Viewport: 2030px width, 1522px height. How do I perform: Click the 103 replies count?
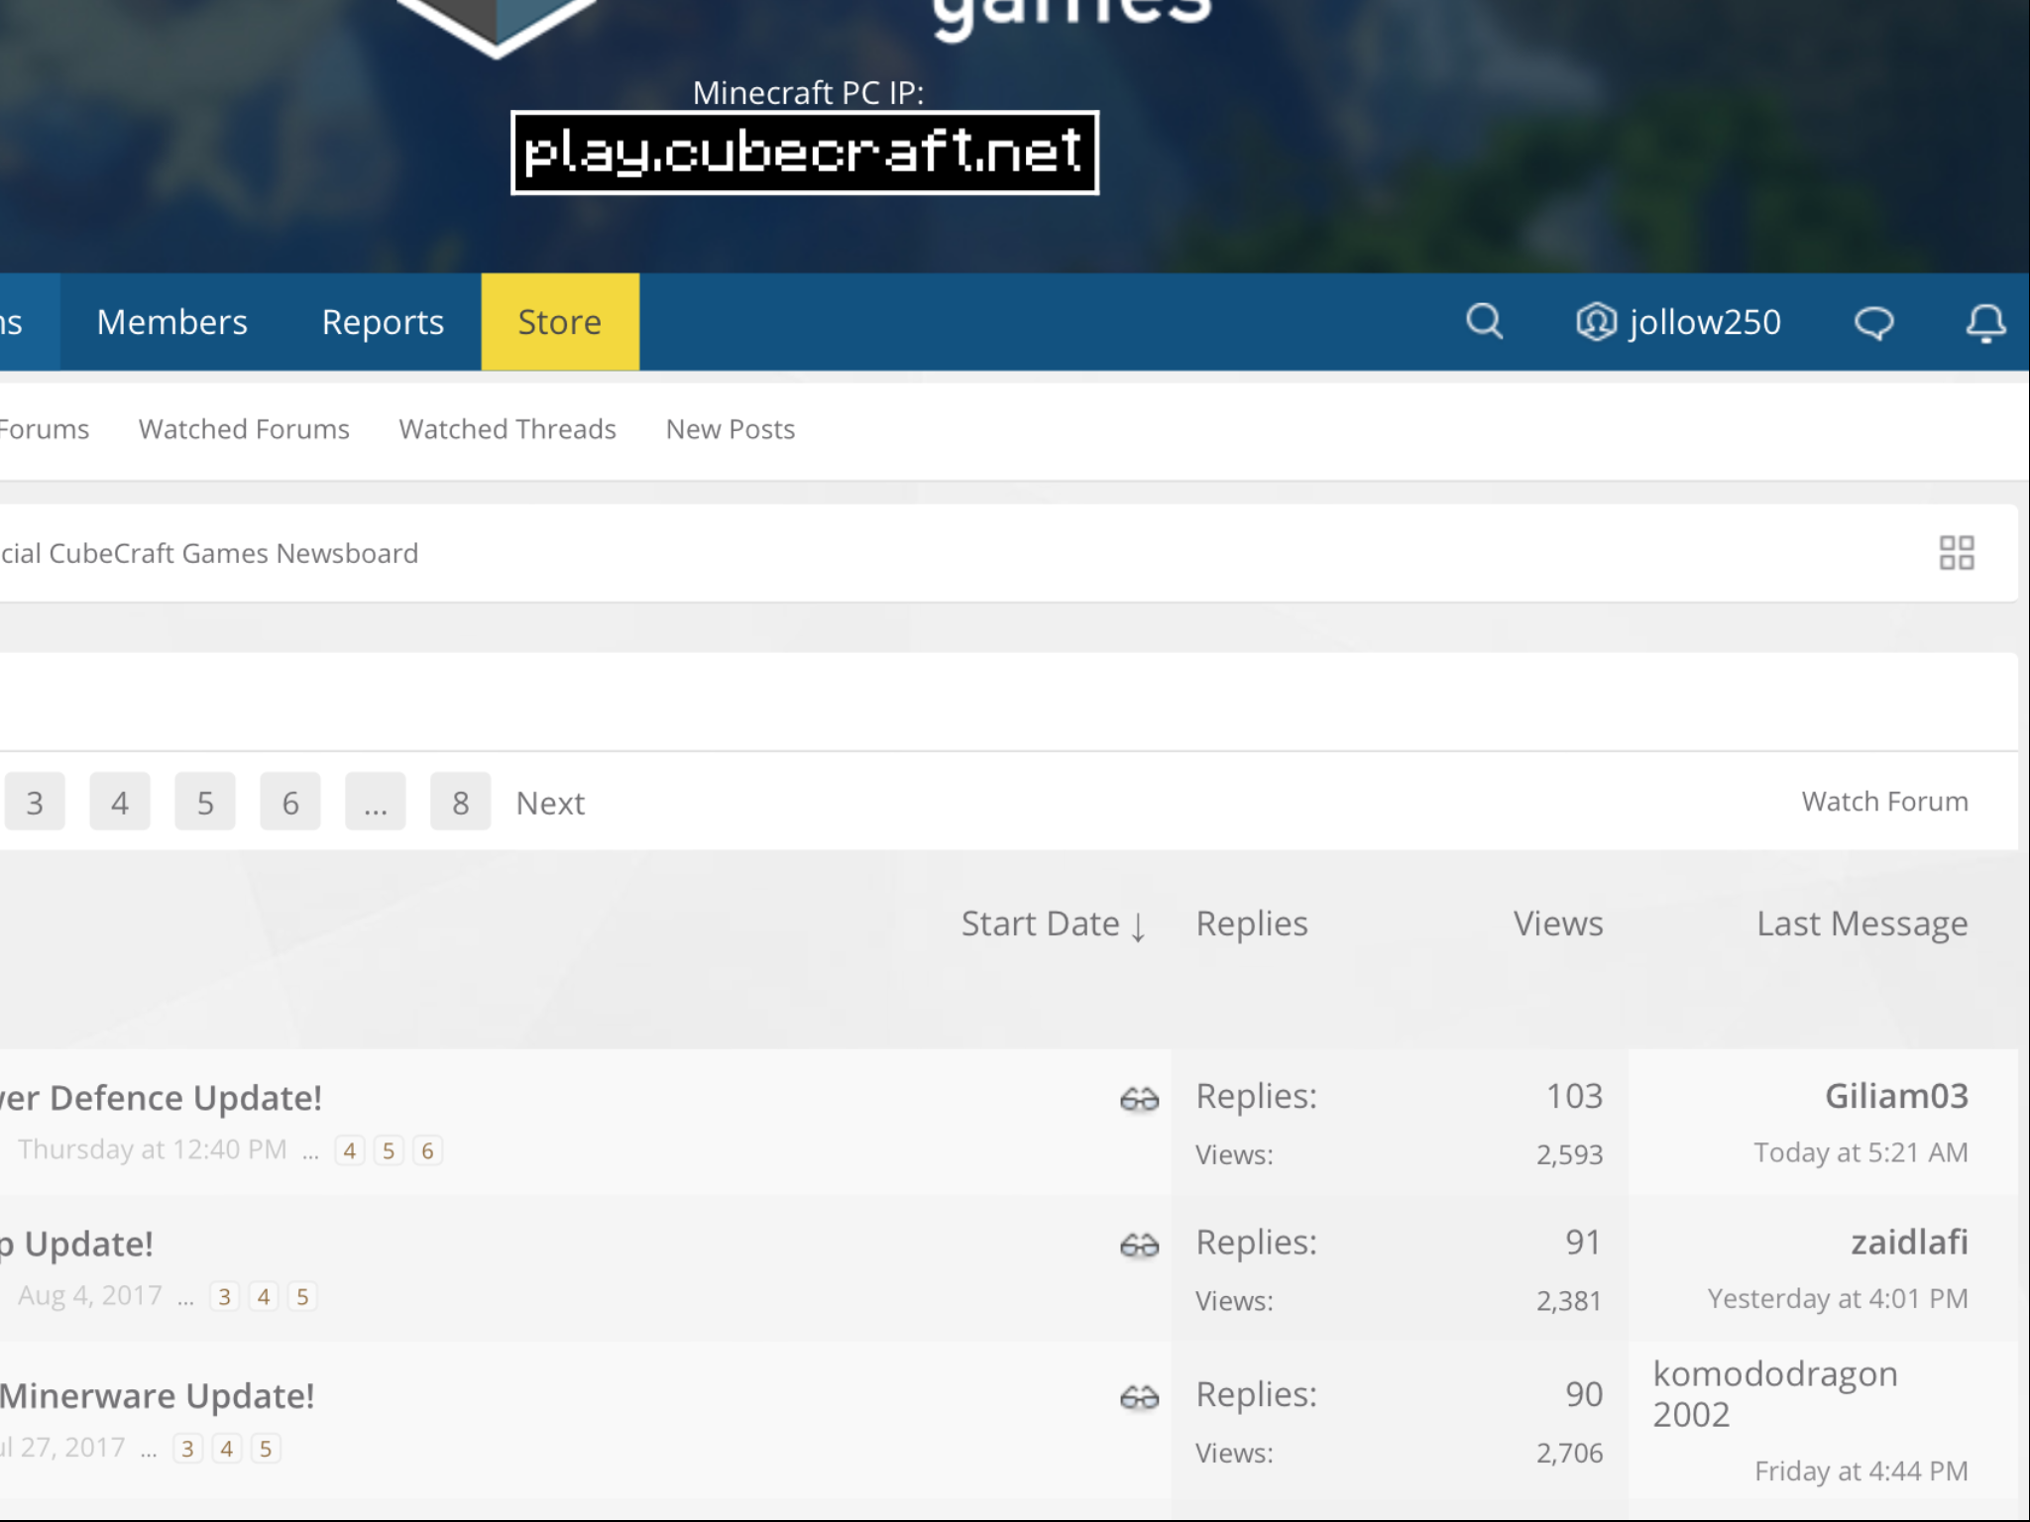click(1574, 1096)
